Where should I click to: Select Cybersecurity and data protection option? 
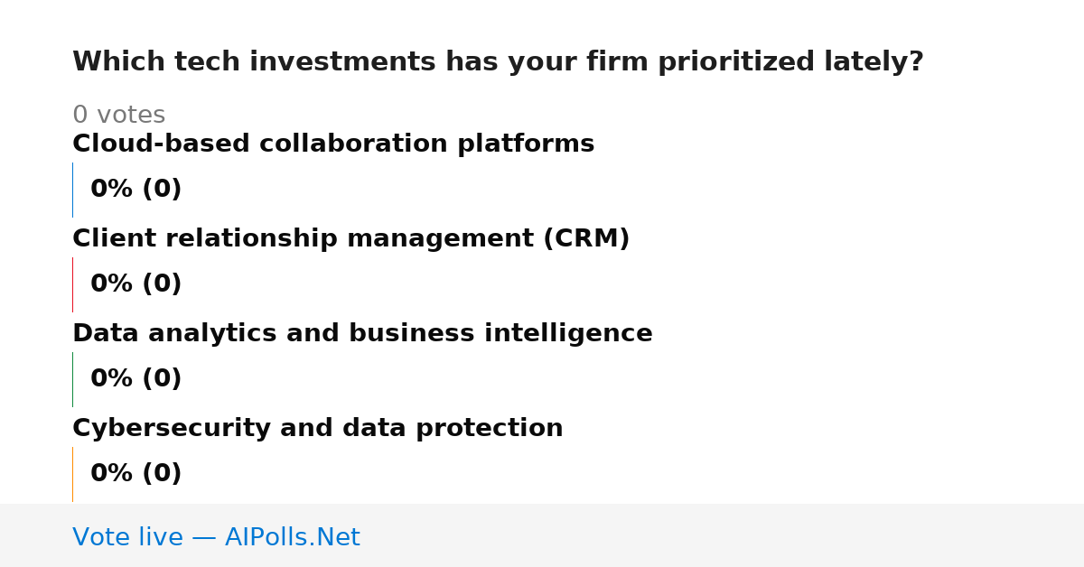(318, 429)
